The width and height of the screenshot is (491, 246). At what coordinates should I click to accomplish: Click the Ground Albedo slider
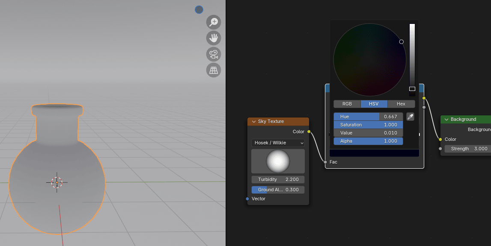click(x=278, y=190)
